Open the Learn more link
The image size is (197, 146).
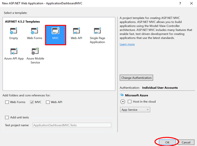coord(127,44)
